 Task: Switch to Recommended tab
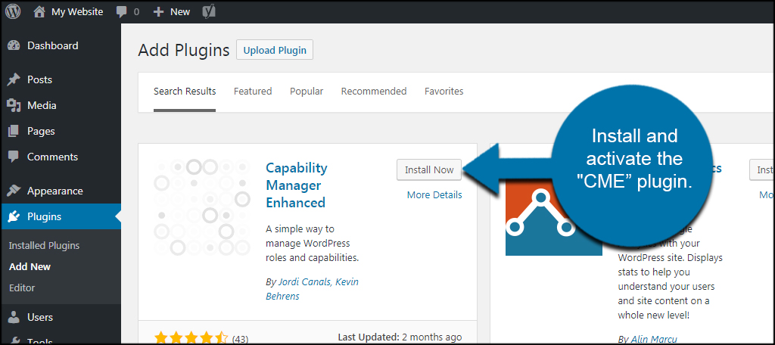click(374, 92)
